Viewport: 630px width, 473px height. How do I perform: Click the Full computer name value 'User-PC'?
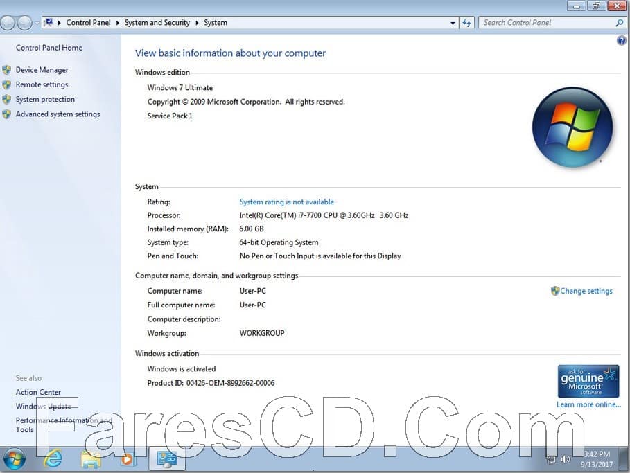point(253,305)
